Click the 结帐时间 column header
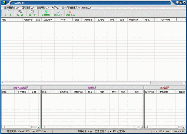The image size is (187, 134). (x=78, y=92)
